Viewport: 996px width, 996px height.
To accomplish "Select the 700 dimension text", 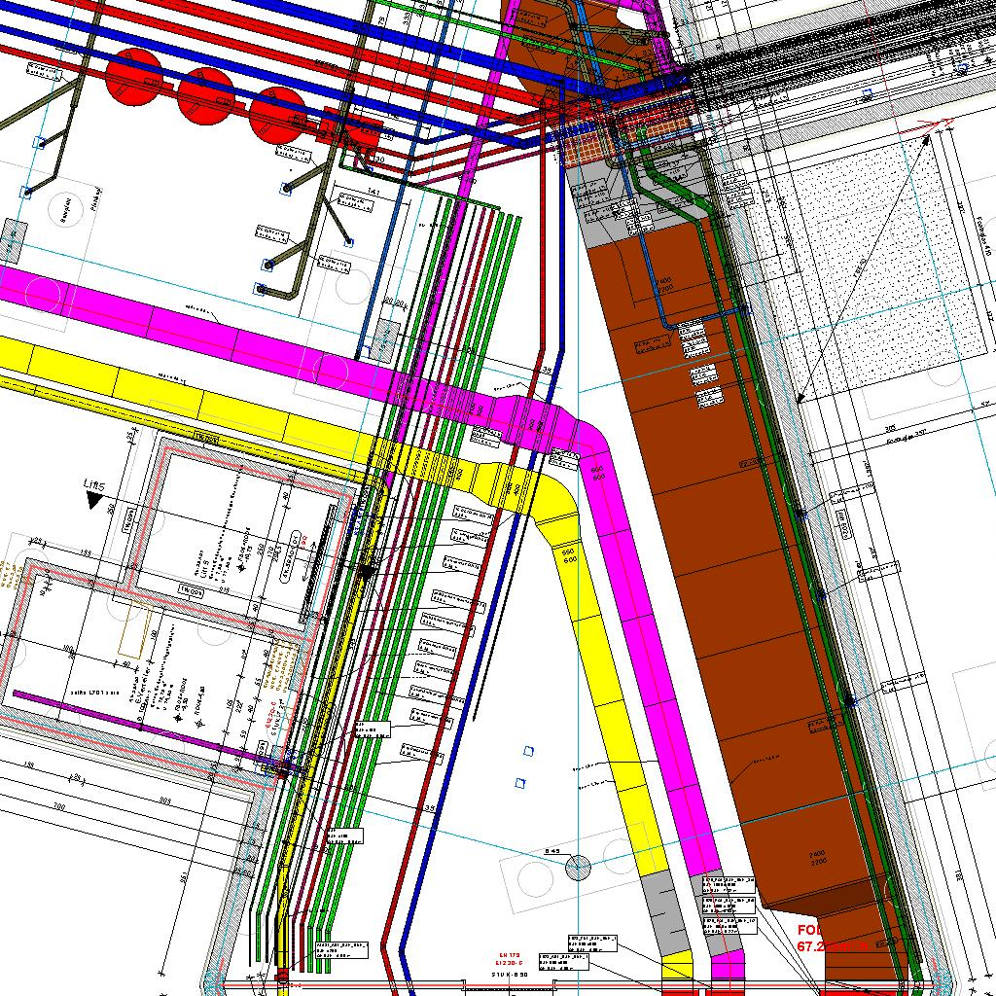I will point(58,807).
